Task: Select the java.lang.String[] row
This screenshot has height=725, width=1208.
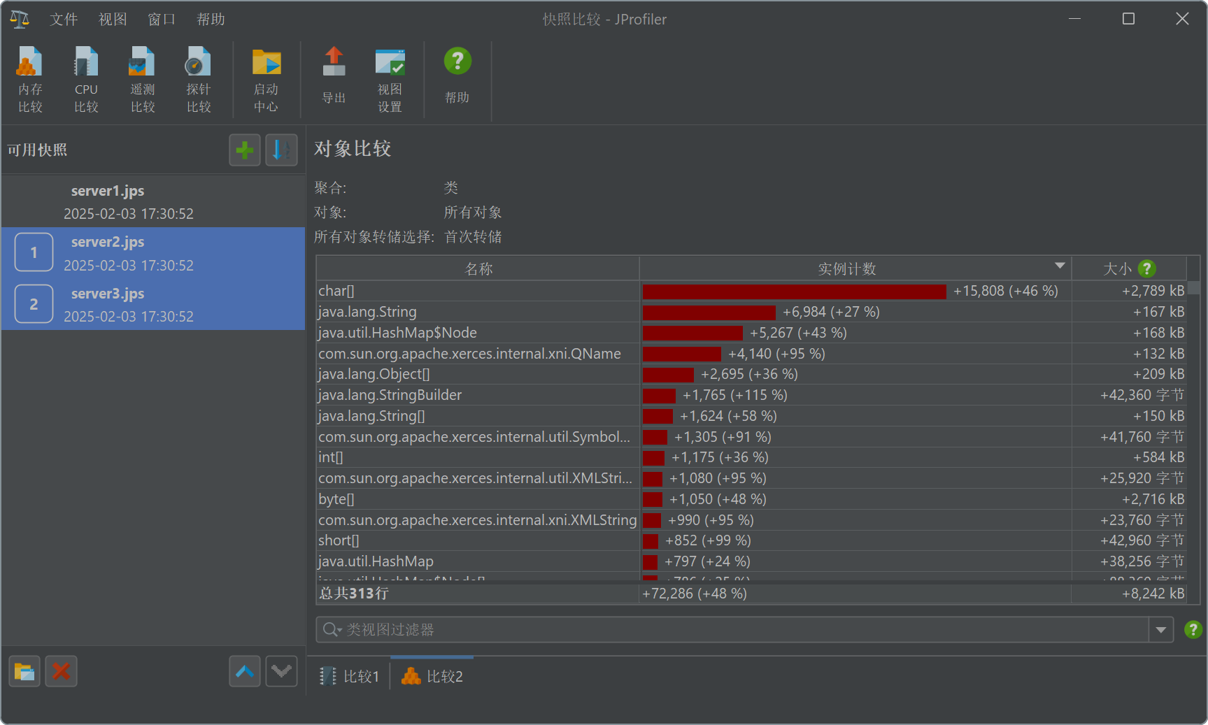Action: tap(752, 416)
